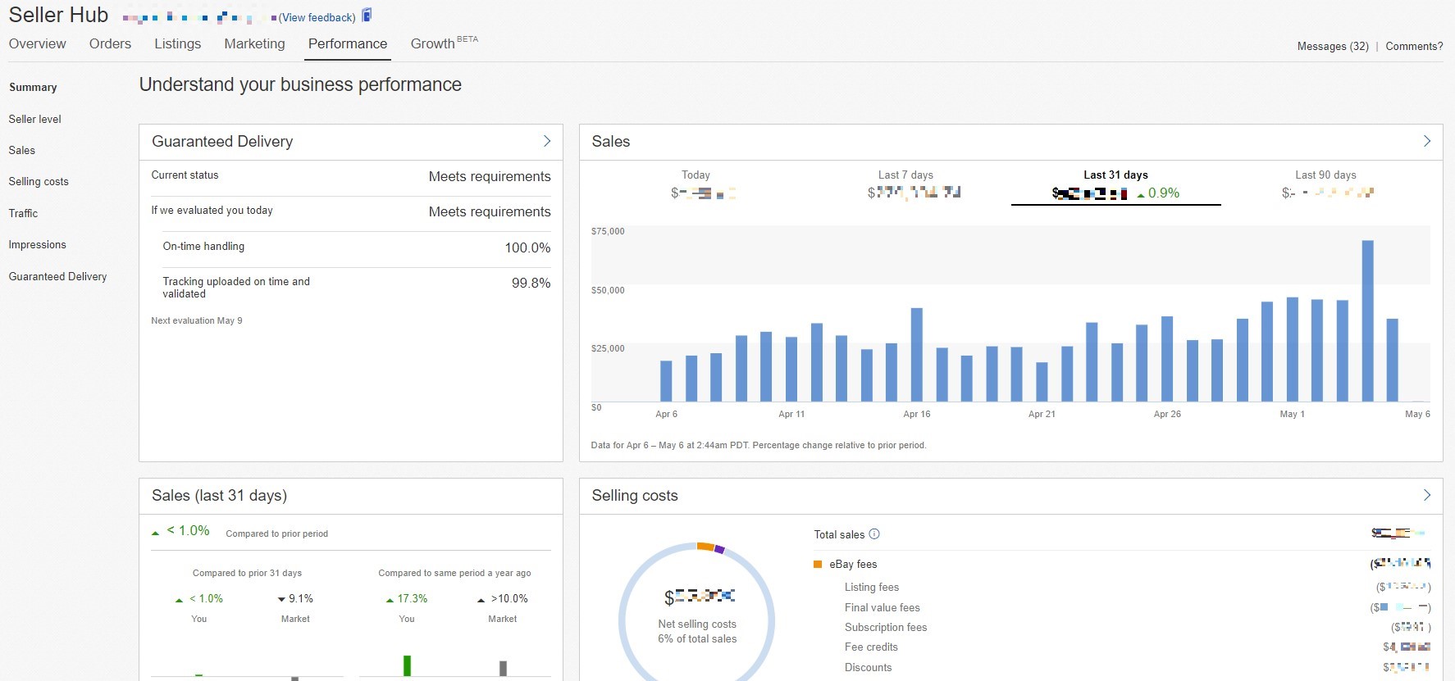Click the 0.9% change indicator
The height and width of the screenshot is (681, 1455).
pyautogui.click(x=1158, y=193)
